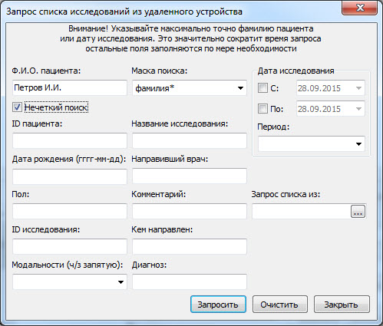The height and width of the screenshot is (326, 383).
Task: Enable the По: end date checkbox
Action: pyautogui.click(x=262, y=109)
